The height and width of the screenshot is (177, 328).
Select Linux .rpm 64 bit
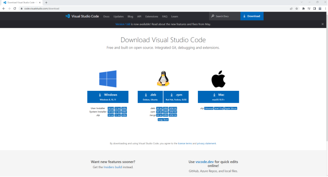coord(159,112)
